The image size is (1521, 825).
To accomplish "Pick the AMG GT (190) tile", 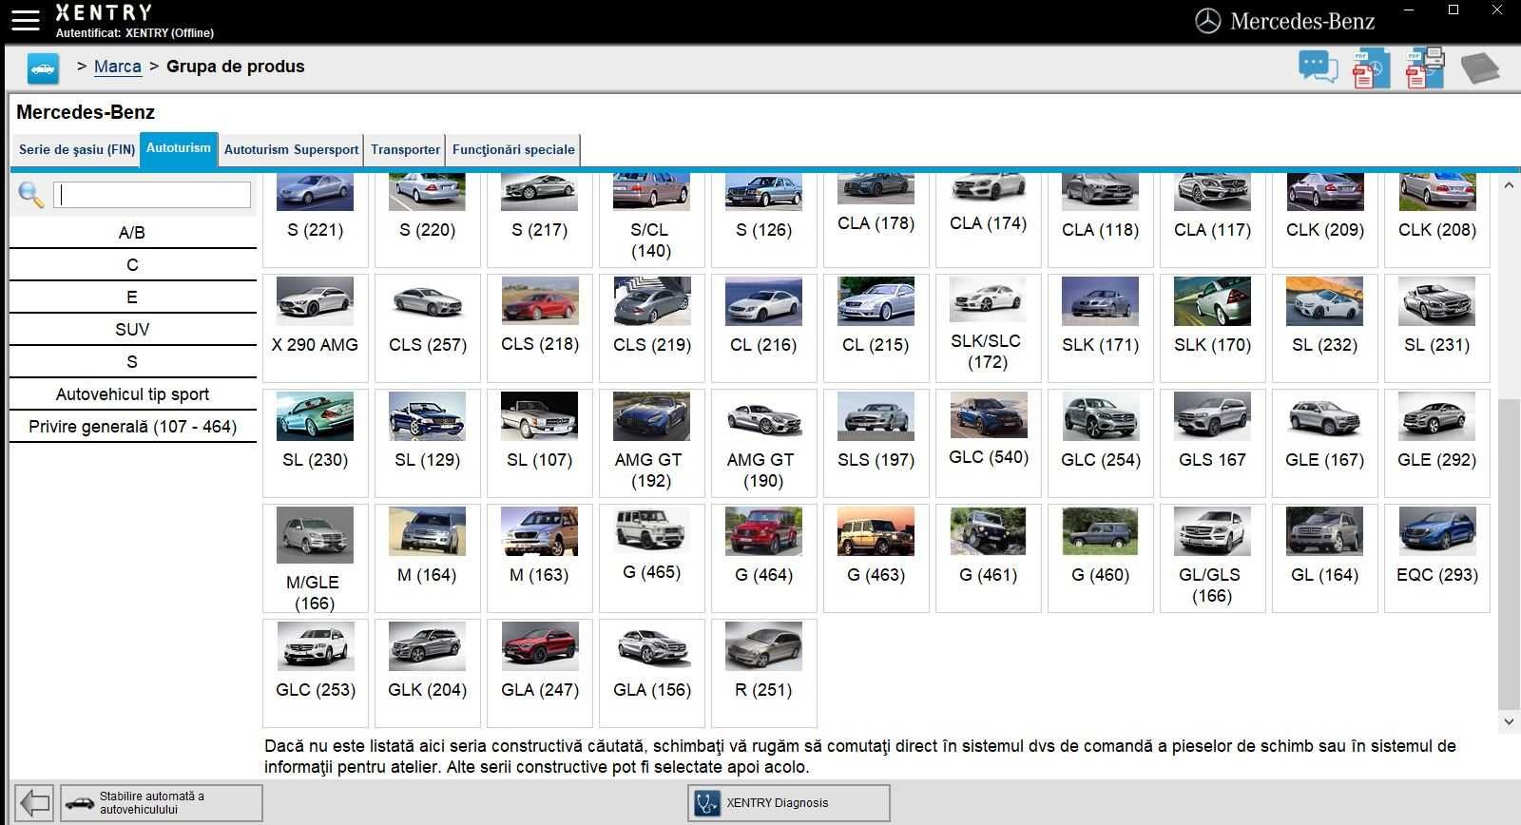I will (763, 443).
